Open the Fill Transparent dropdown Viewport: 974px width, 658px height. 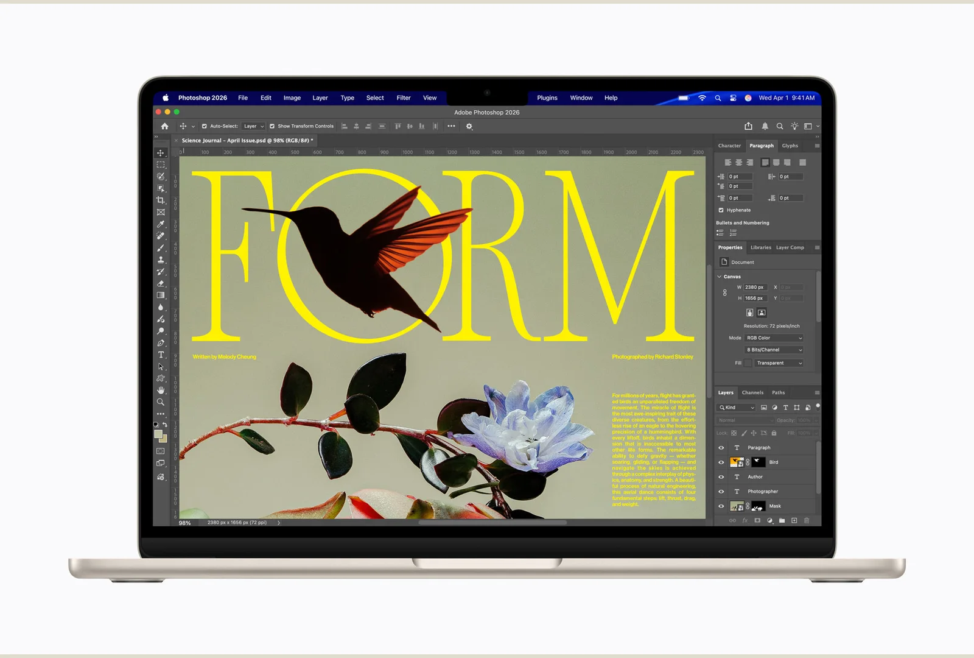[779, 363]
